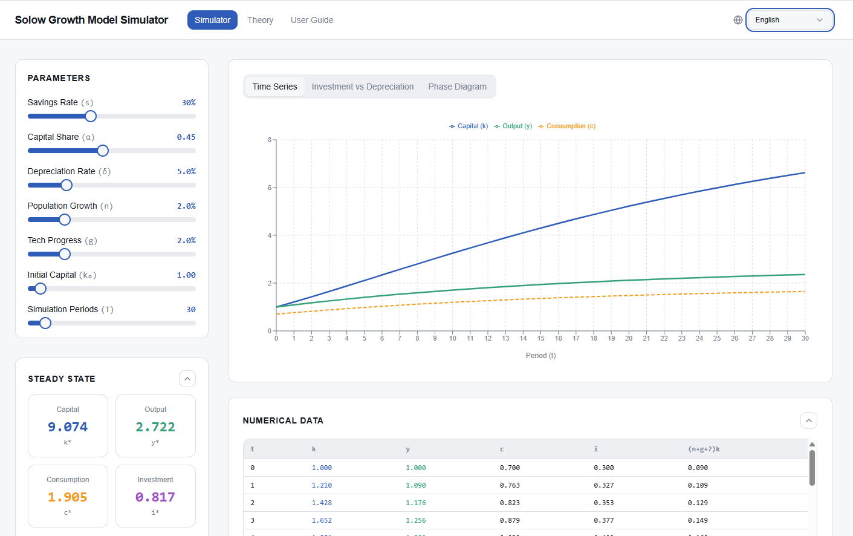The image size is (853, 536).
Task: Select the Time Series tab
Action: [x=274, y=87]
